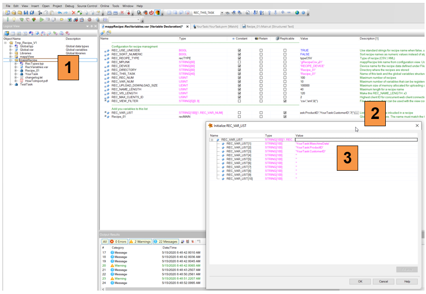Toggle Constant checkbox for REC_USE_UNICODE

point(239,50)
